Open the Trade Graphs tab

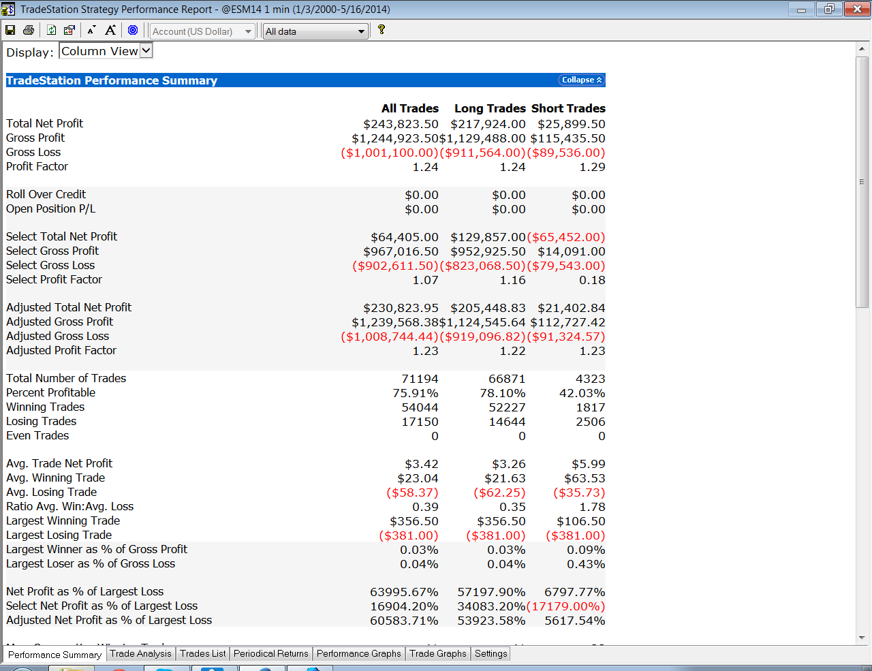click(x=438, y=653)
